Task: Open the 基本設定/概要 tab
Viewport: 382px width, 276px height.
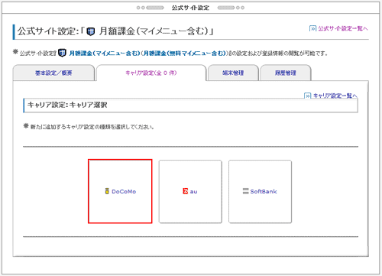Action: coord(53,73)
